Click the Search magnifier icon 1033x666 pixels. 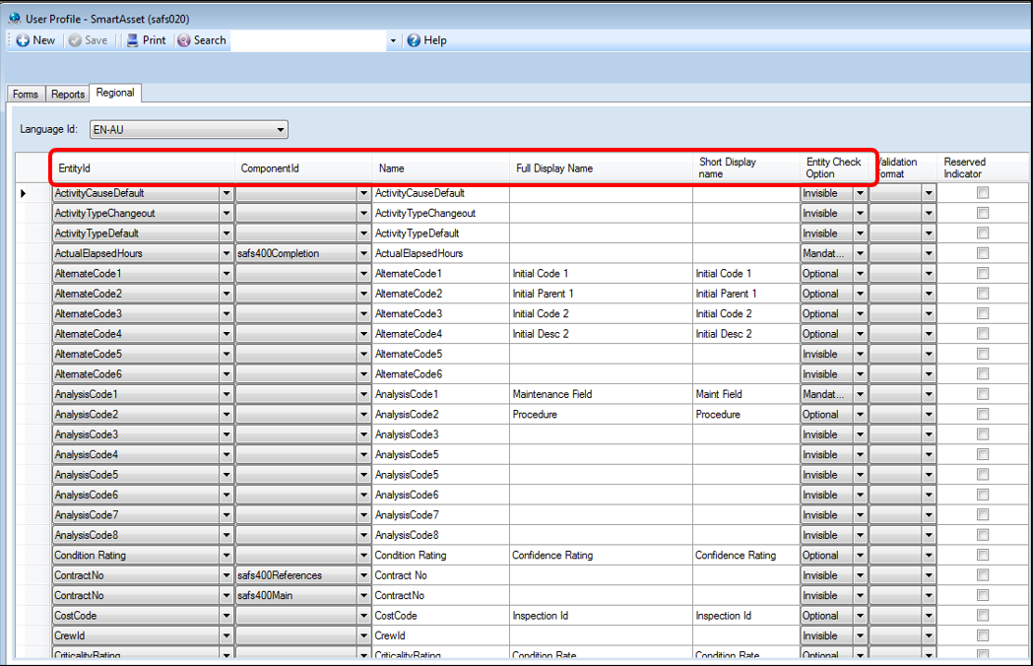pos(184,40)
